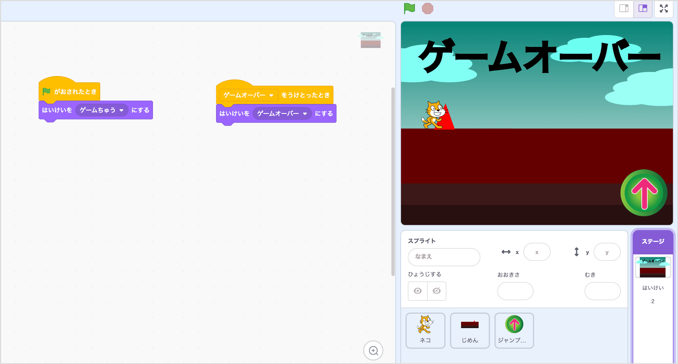Click the むき direction input field

[x=603, y=291]
